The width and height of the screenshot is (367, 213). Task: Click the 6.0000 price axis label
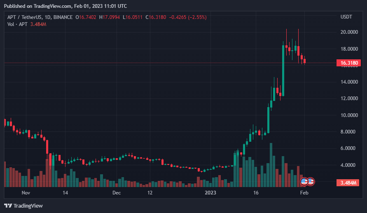pos(348,148)
